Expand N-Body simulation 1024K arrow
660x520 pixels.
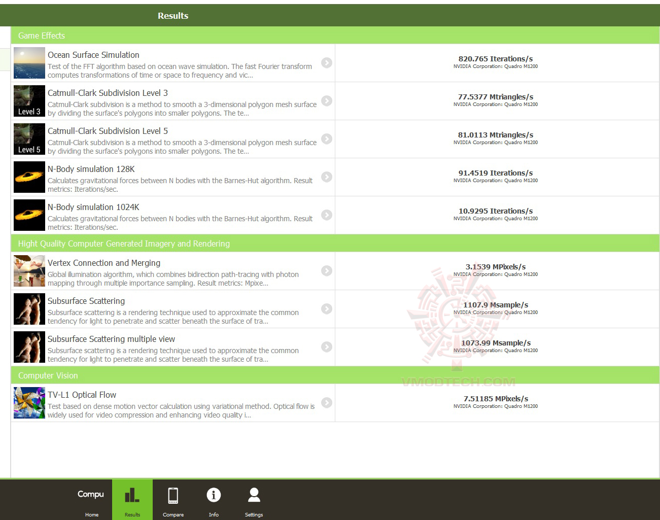click(327, 215)
